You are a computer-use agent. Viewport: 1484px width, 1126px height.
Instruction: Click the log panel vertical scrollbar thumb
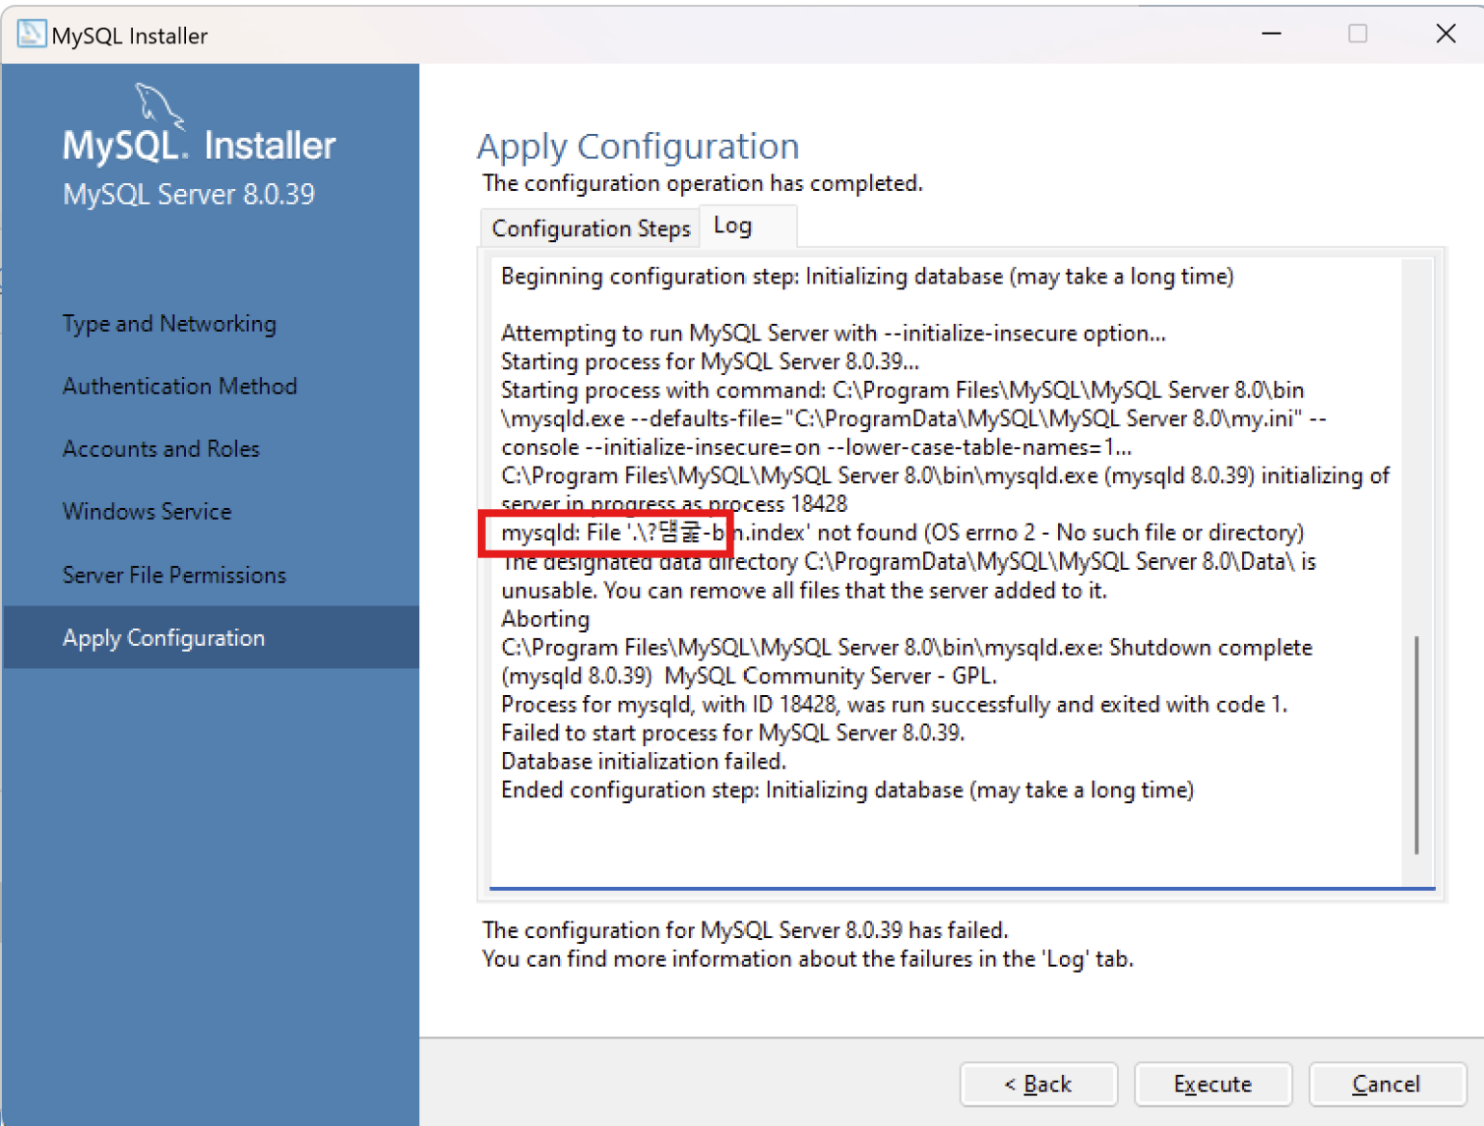coord(1417,744)
